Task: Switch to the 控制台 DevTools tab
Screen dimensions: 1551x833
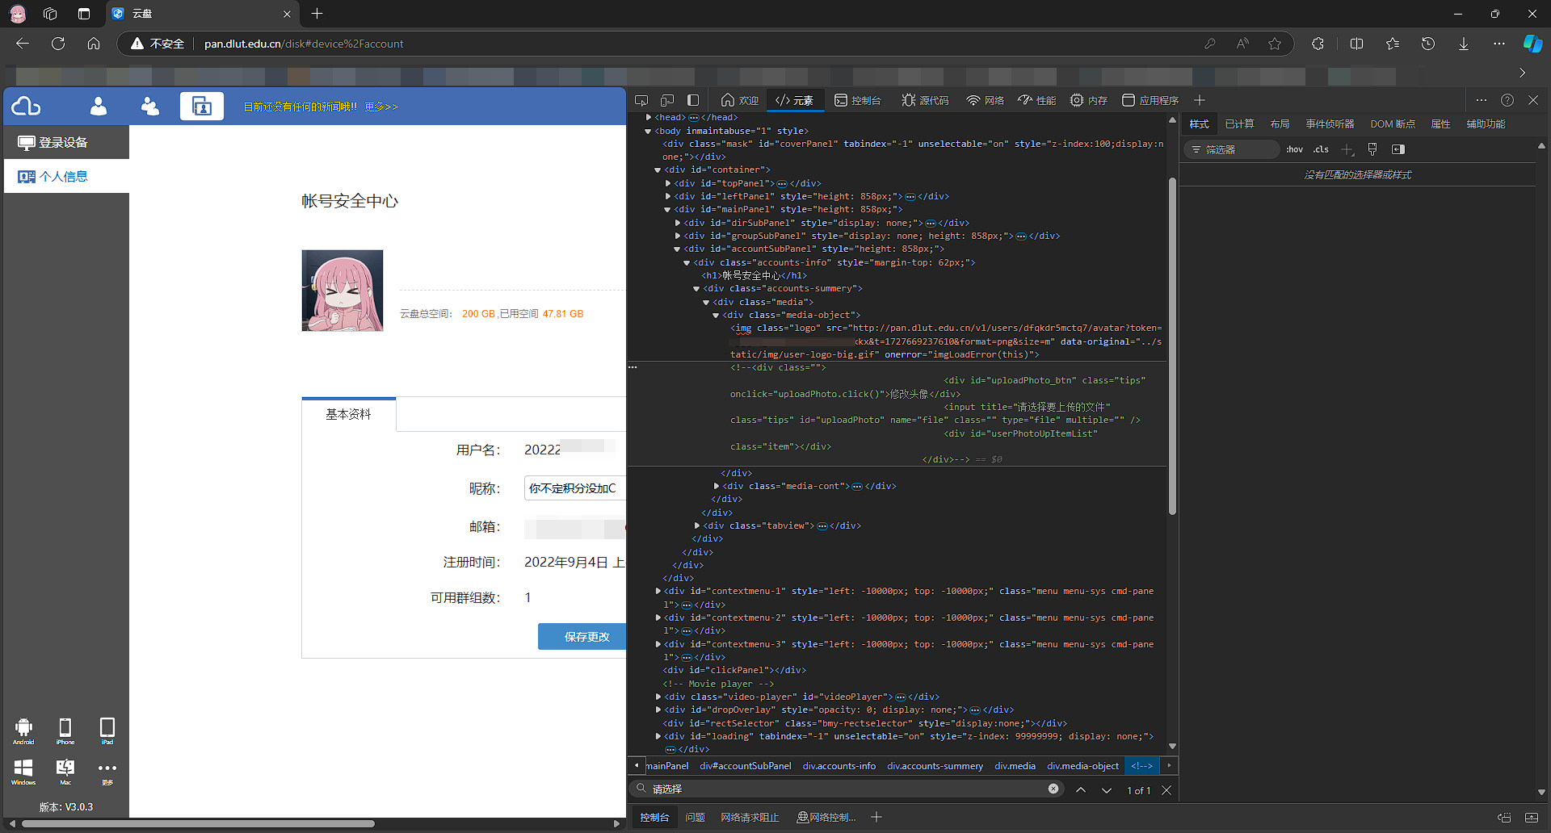Action: coord(857,100)
